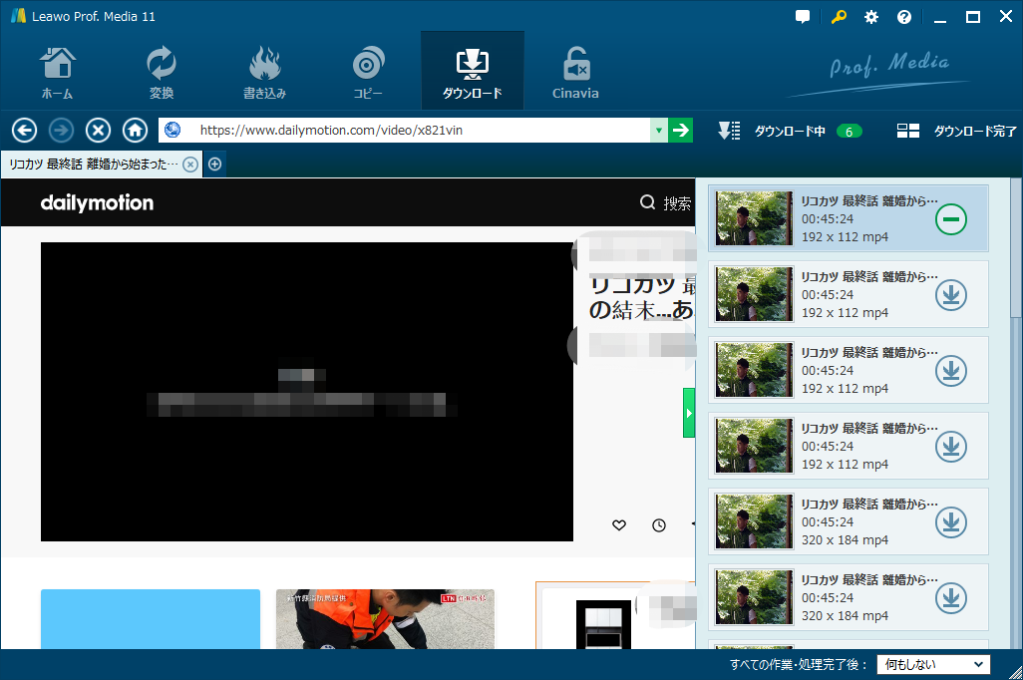Add a new browser tab
Screen dimensions: 1023x680
point(214,165)
